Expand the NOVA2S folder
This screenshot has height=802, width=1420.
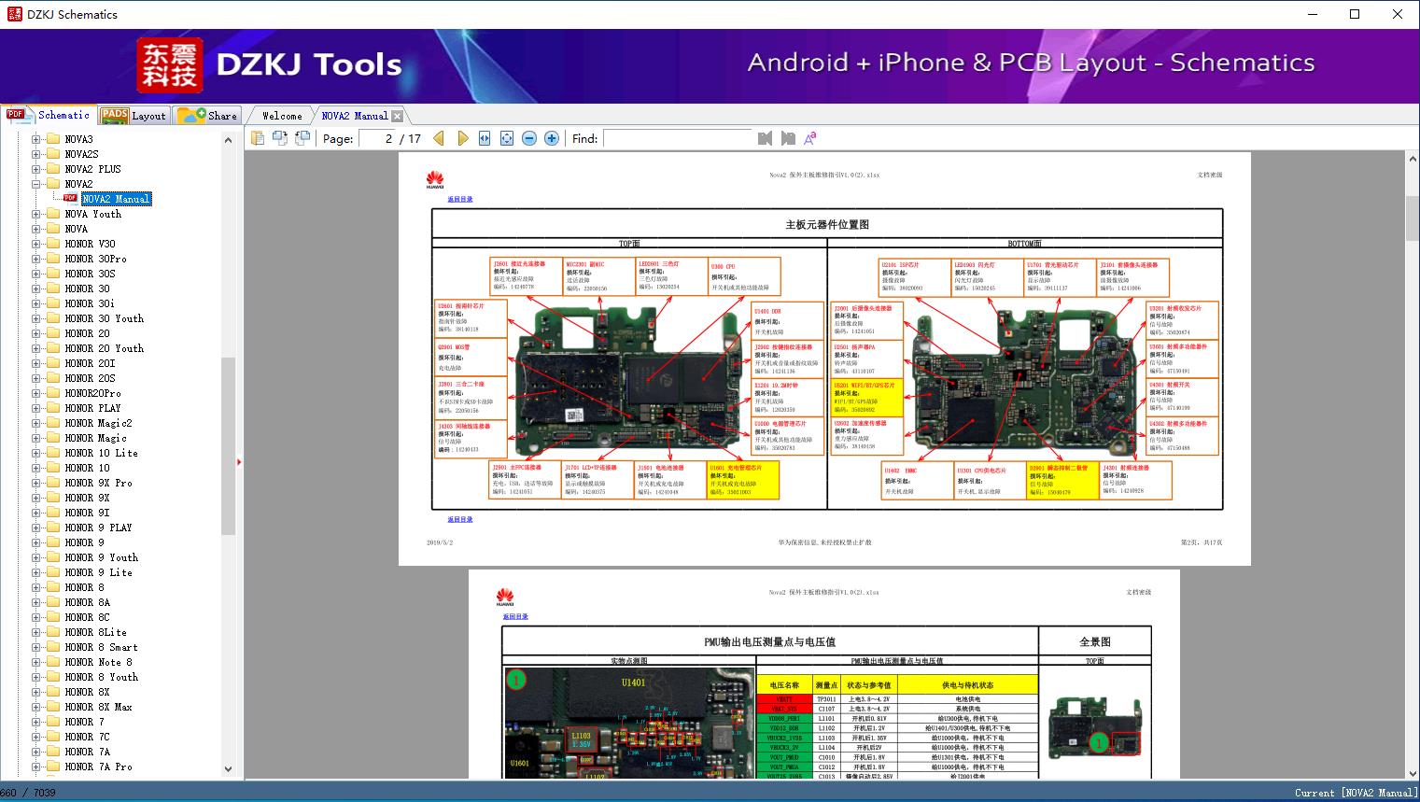coord(36,154)
